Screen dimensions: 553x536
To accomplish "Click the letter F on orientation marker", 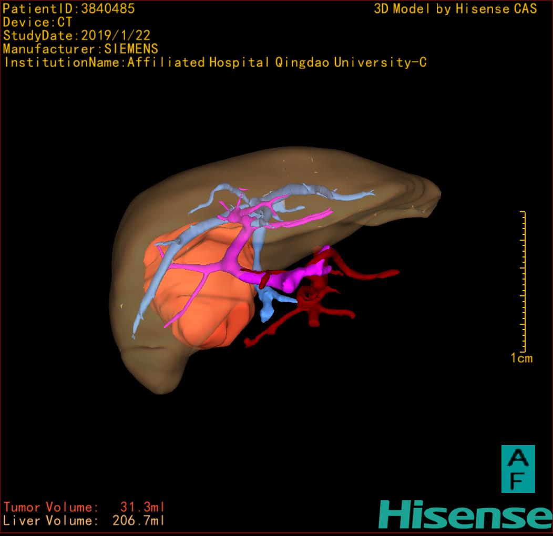I will (x=518, y=480).
